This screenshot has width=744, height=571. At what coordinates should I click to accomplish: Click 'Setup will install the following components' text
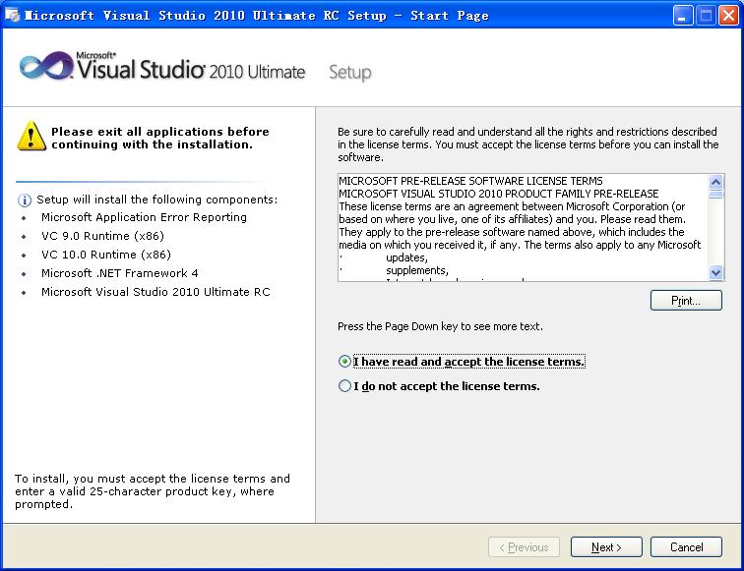pyautogui.click(x=157, y=200)
